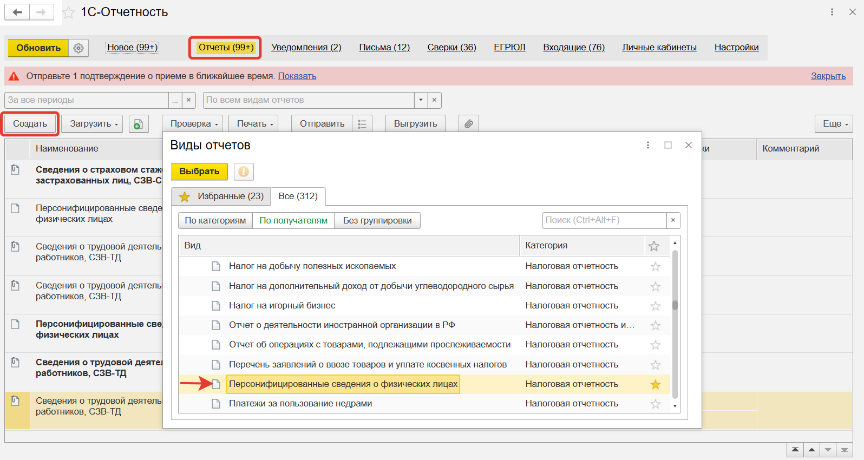Viewport: 864px width, 460px height.
Task: Click the Создать button
Action: [x=30, y=124]
